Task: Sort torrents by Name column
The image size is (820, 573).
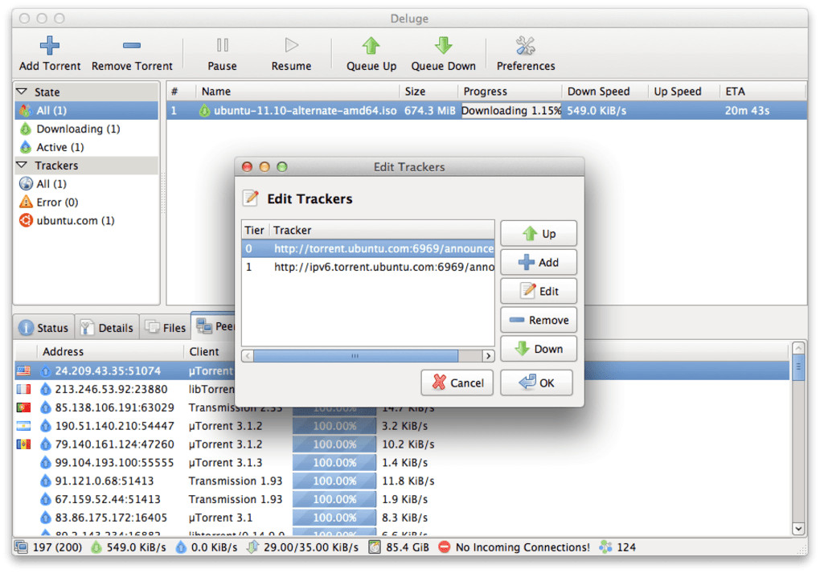Action: point(297,92)
